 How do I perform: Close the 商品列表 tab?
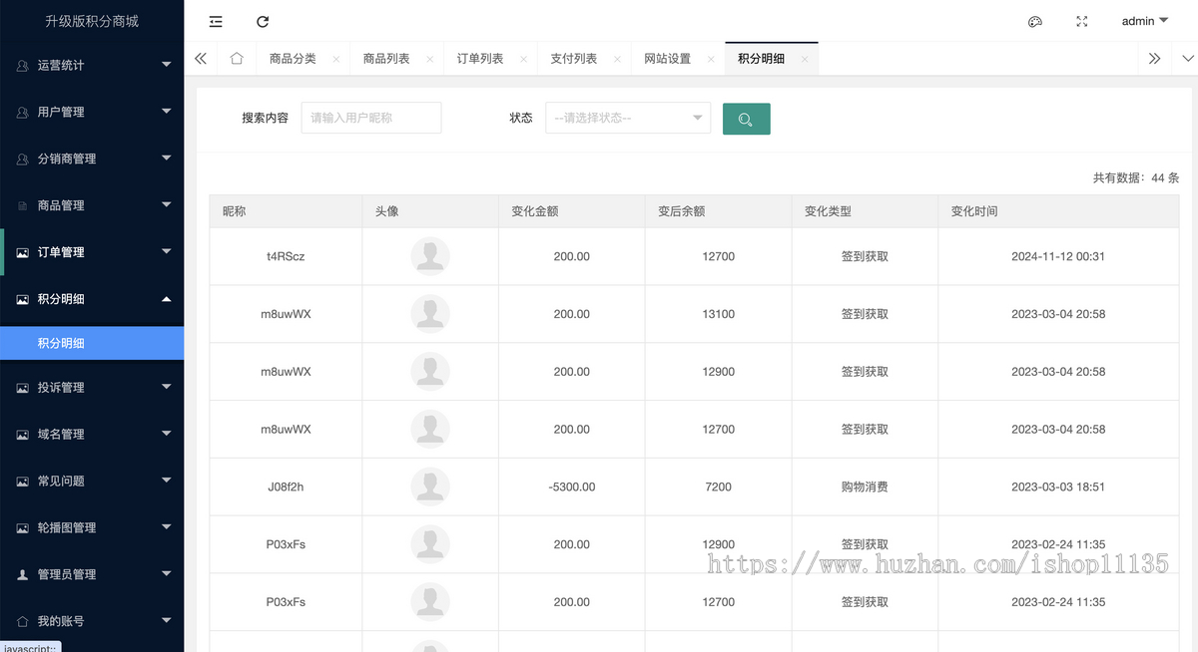[430, 59]
